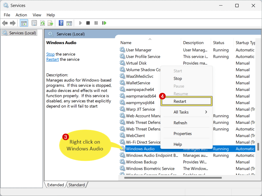Screen dimensions: 262x196
Task: Click the Show/Hide Action Pane icon
Action: click(x=69, y=23)
